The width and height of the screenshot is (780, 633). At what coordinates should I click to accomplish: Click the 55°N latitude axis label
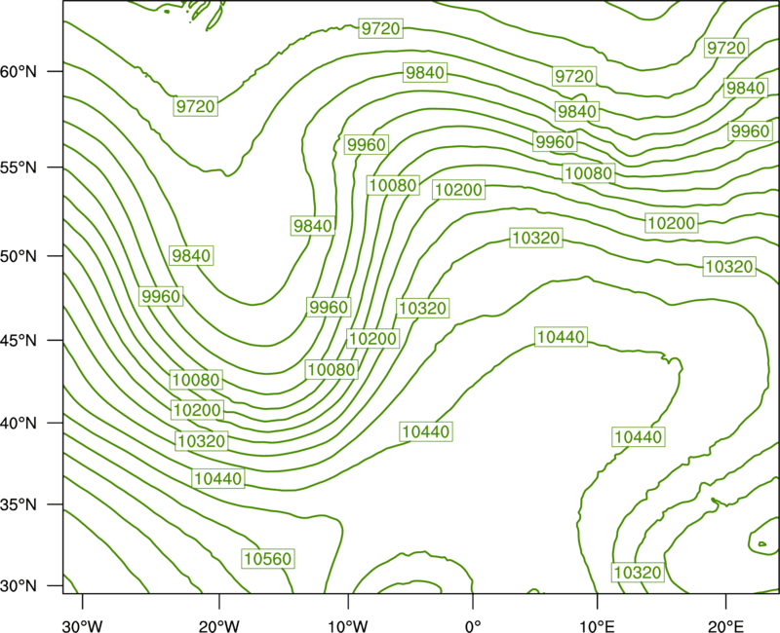pyautogui.click(x=19, y=168)
